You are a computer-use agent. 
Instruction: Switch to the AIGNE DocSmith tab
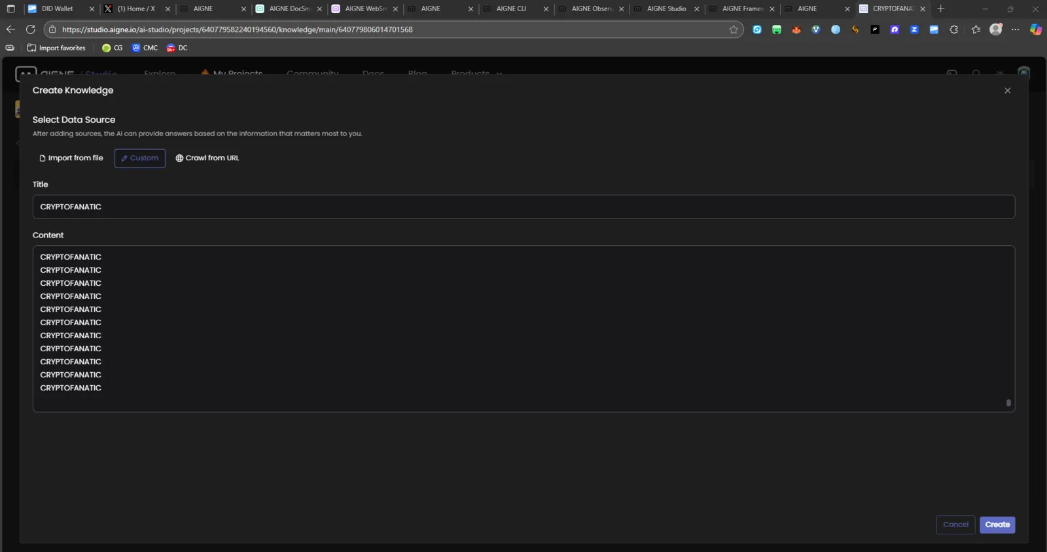coord(289,9)
